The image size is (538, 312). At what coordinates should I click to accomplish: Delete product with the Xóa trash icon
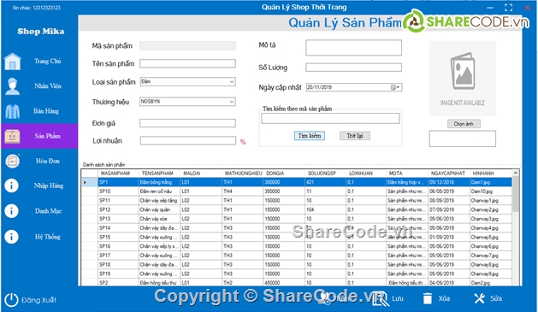click(428, 298)
